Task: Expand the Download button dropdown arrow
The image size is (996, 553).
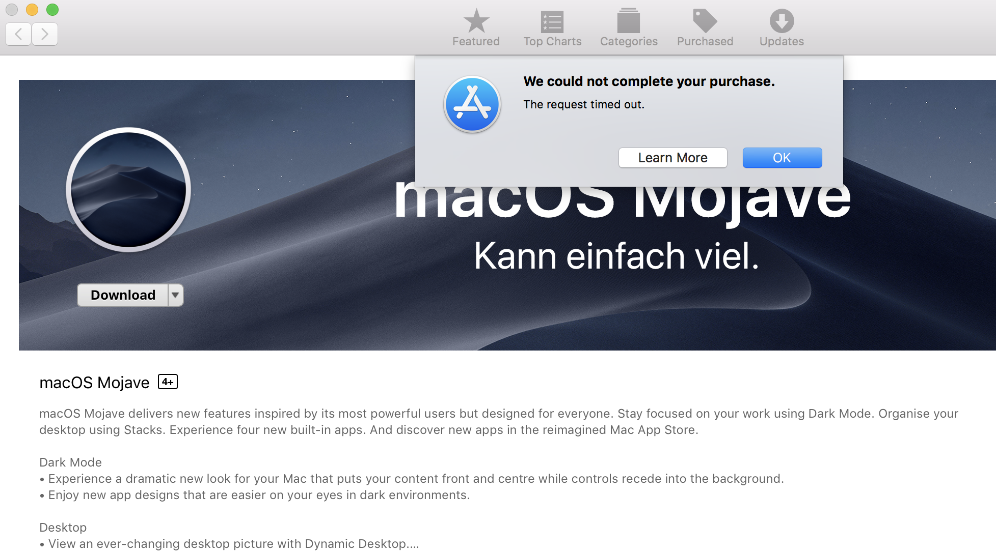Action: (x=175, y=295)
